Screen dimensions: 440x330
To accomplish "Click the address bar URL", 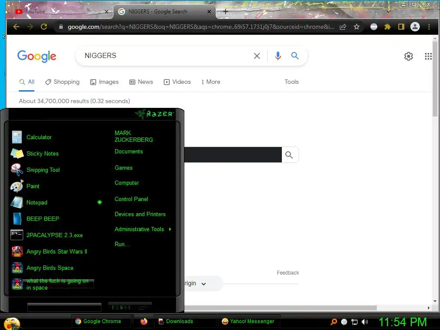I will point(201,27).
